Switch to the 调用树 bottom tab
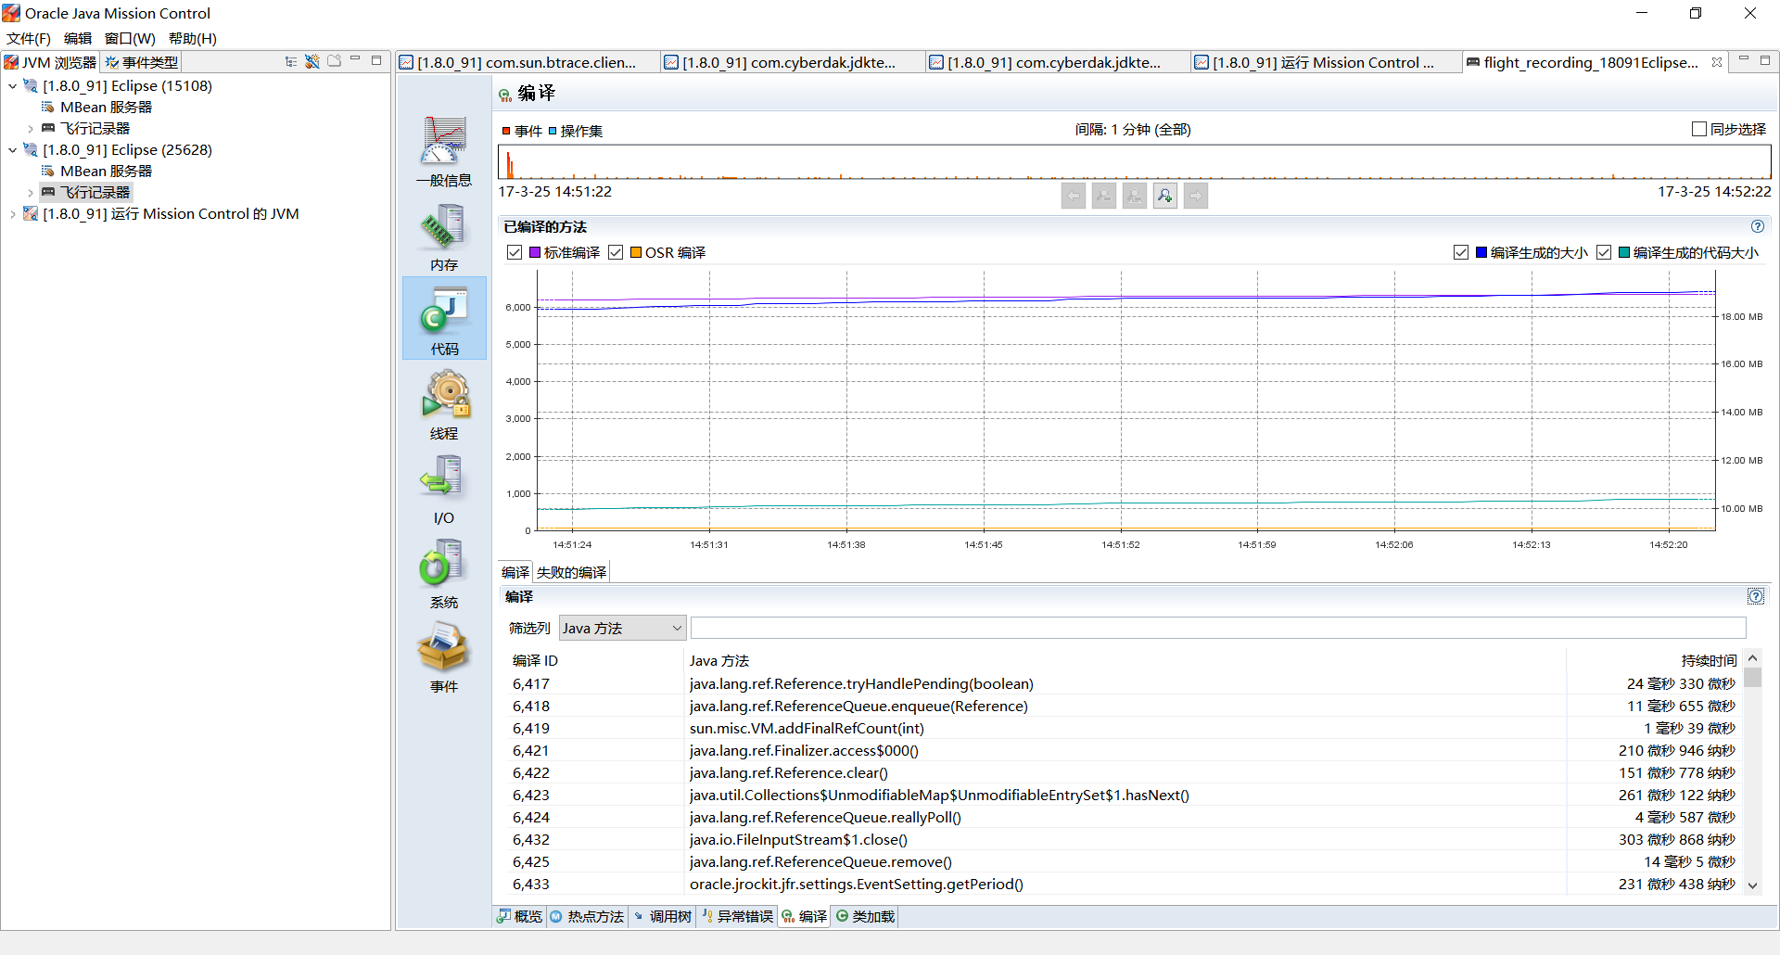The height and width of the screenshot is (955, 1780). point(662,917)
